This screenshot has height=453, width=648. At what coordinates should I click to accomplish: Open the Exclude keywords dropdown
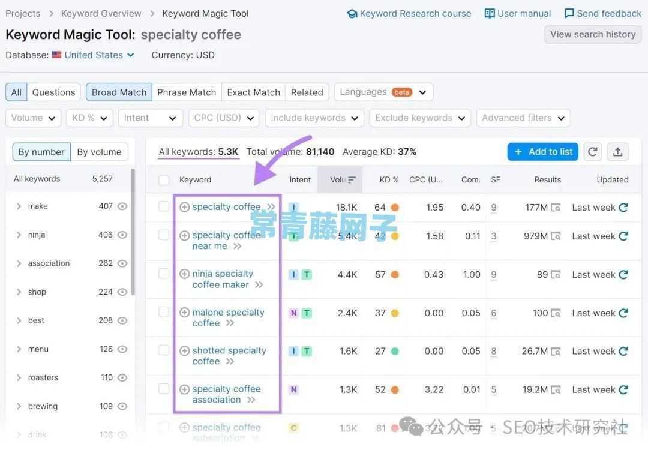click(x=420, y=118)
